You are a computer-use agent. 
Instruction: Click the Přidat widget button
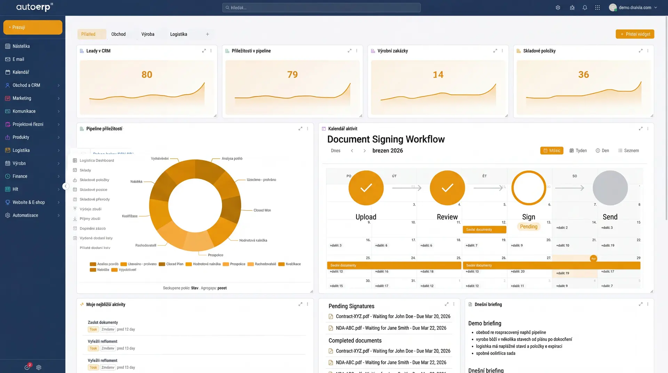coord(635,34)
